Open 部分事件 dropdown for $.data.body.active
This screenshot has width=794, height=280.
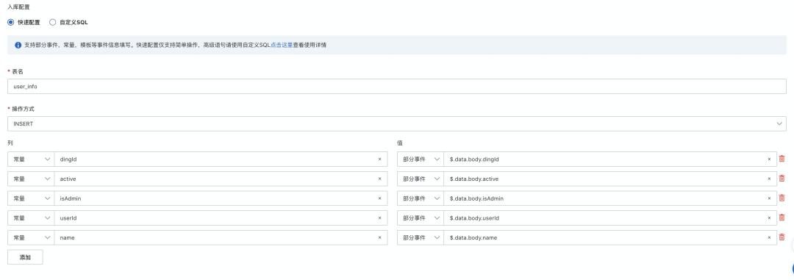click(421, 179)
